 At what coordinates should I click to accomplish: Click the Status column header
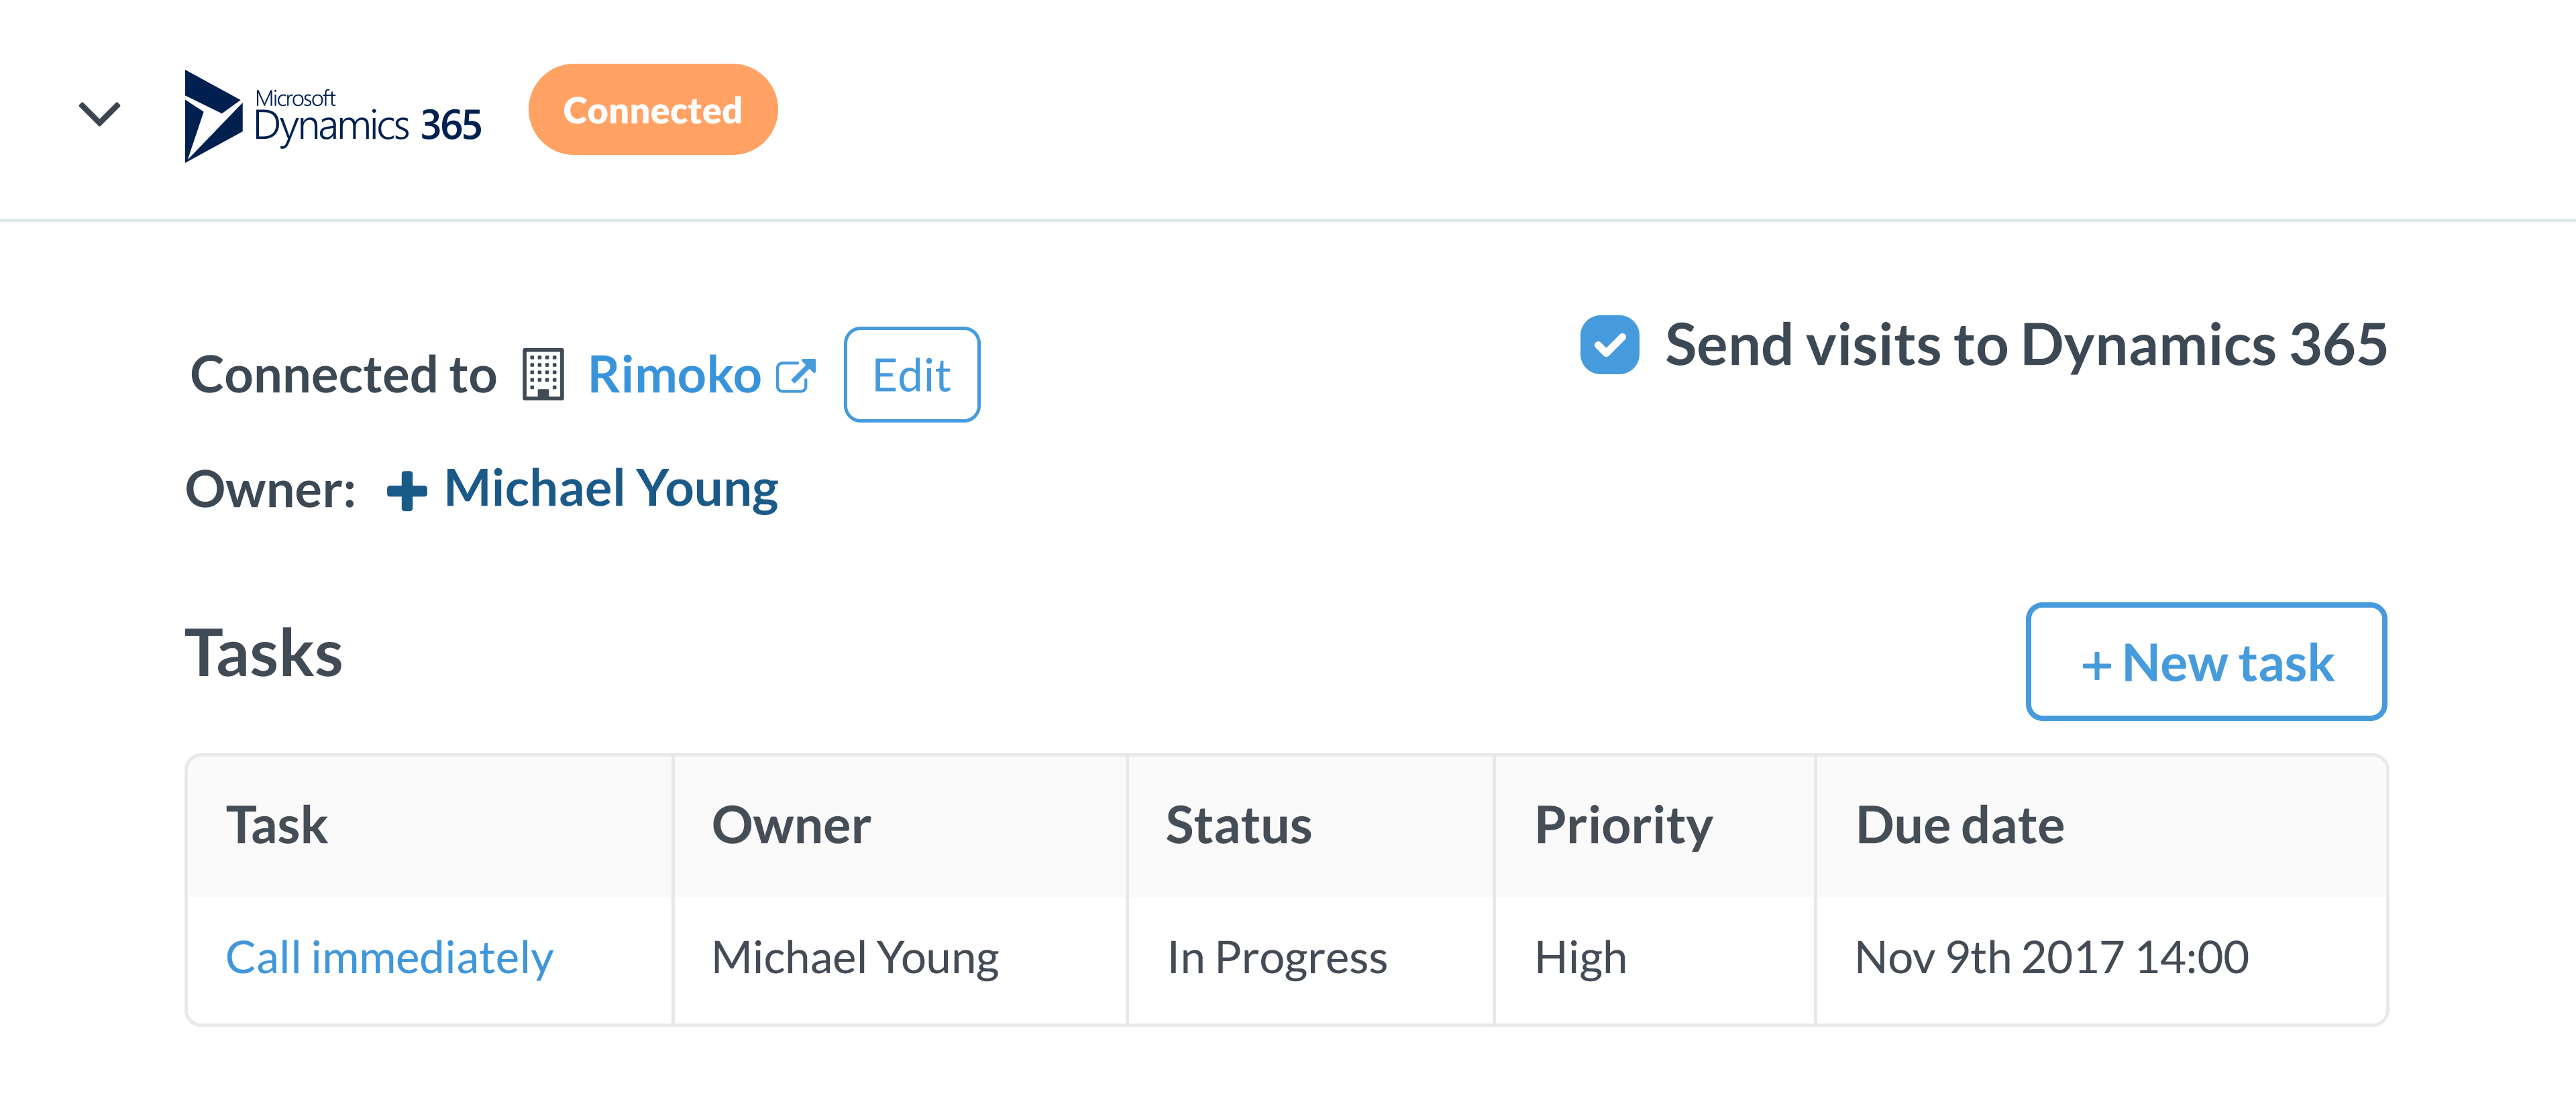(1238, 826)
